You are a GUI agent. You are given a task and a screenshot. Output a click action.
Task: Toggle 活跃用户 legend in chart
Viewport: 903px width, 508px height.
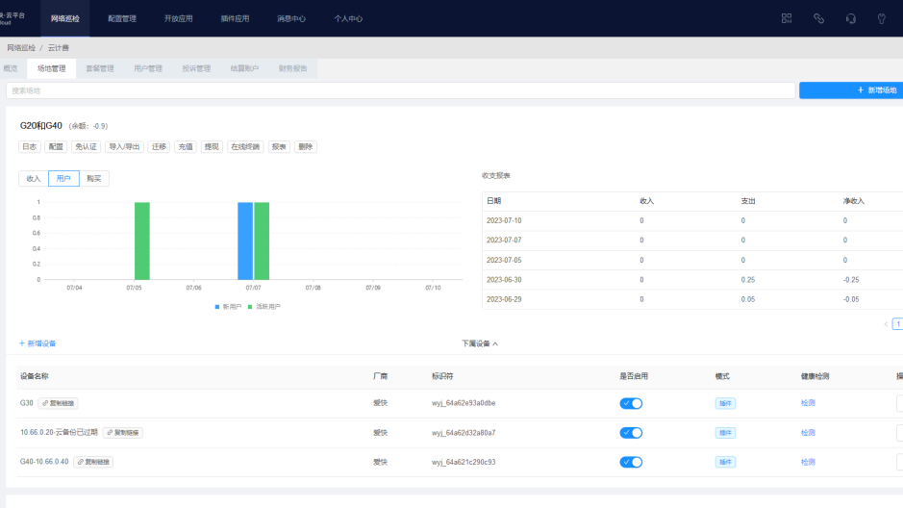(263, 306)
